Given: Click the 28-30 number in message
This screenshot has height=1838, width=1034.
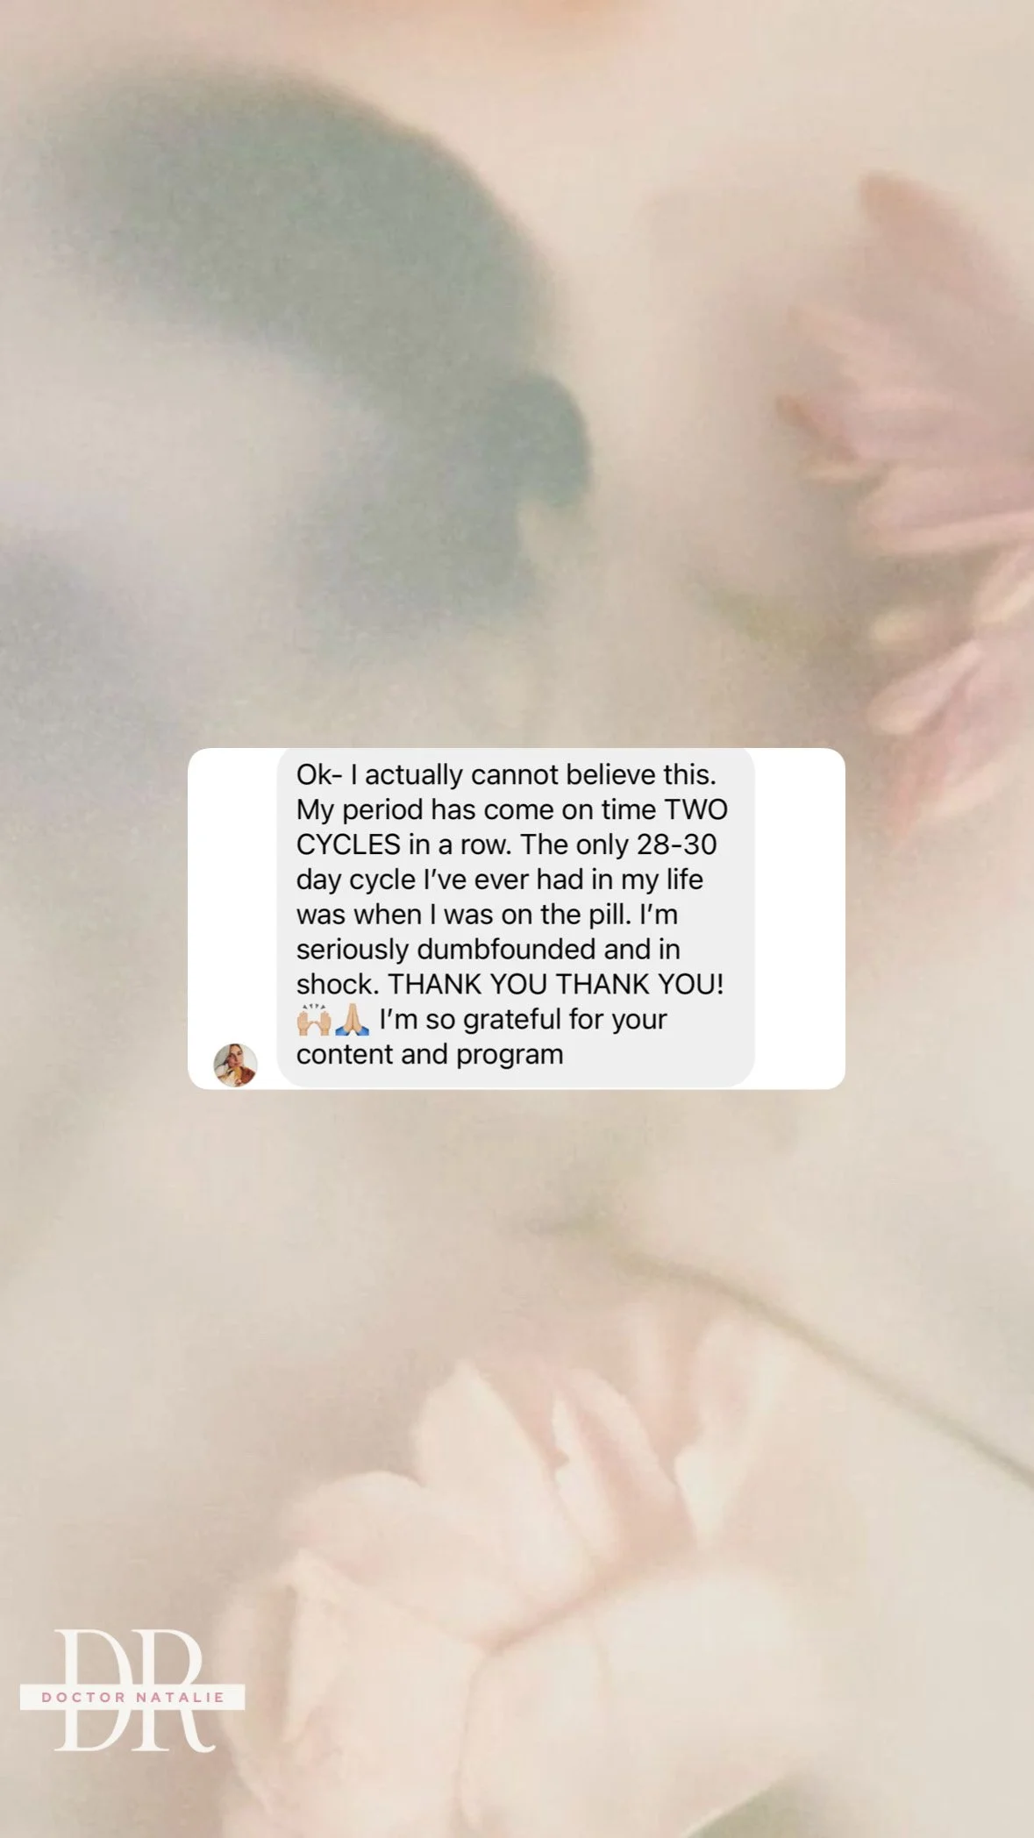Looking at the screenshot, I should click(677, 844).
